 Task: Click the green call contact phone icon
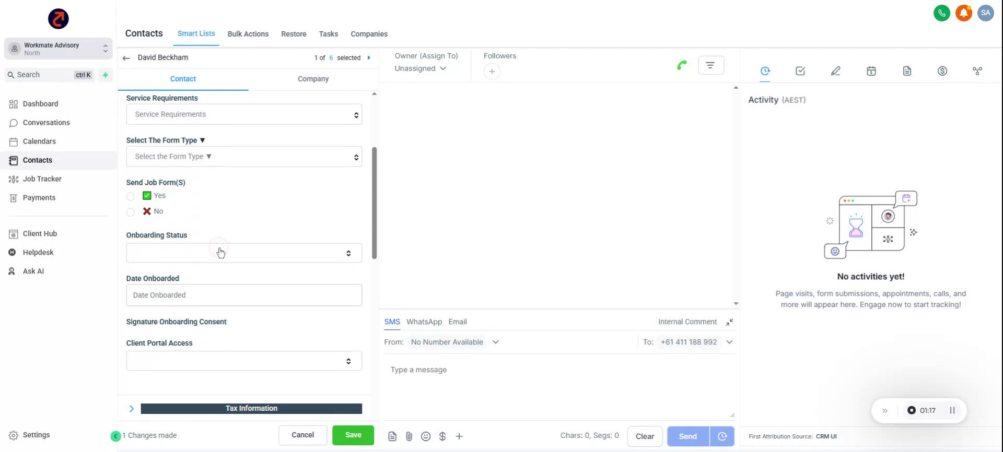click(682, 65)
